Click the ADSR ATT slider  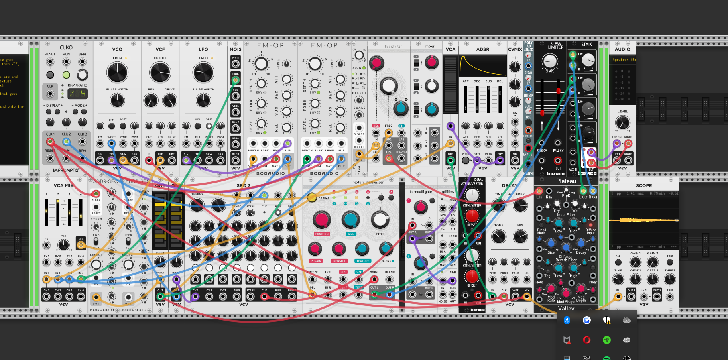click(x=466, y=99)
